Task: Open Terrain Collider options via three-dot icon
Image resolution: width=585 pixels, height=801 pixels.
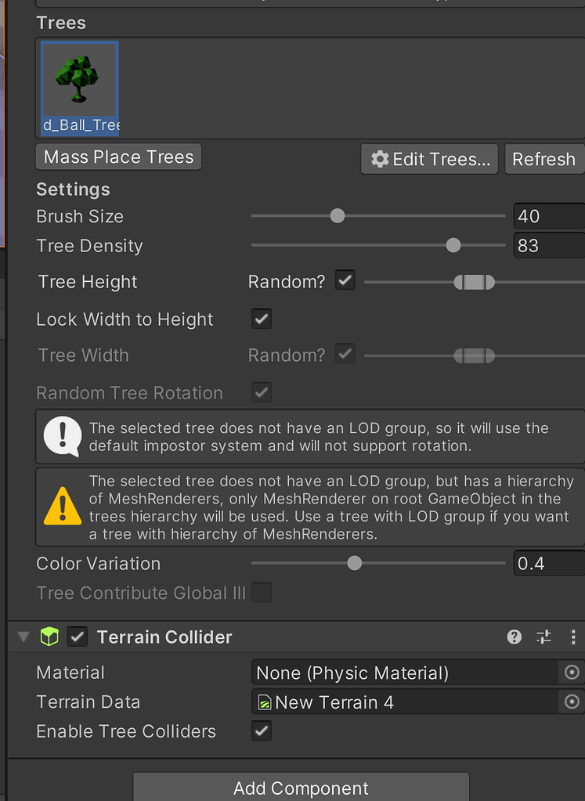Action: point(572,637)
